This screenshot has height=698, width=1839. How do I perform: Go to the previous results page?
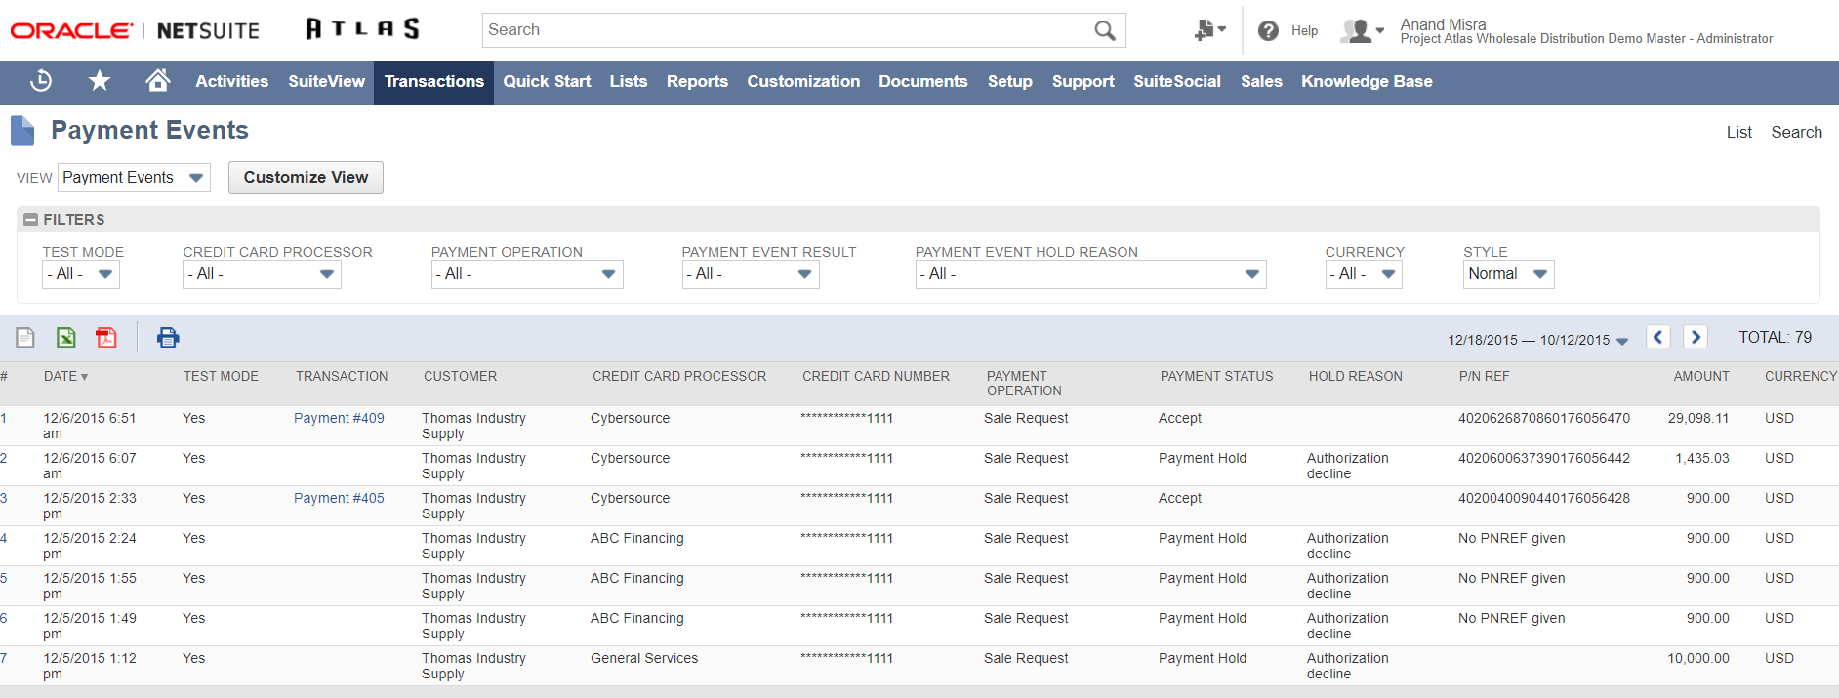tap(1657, 338)
